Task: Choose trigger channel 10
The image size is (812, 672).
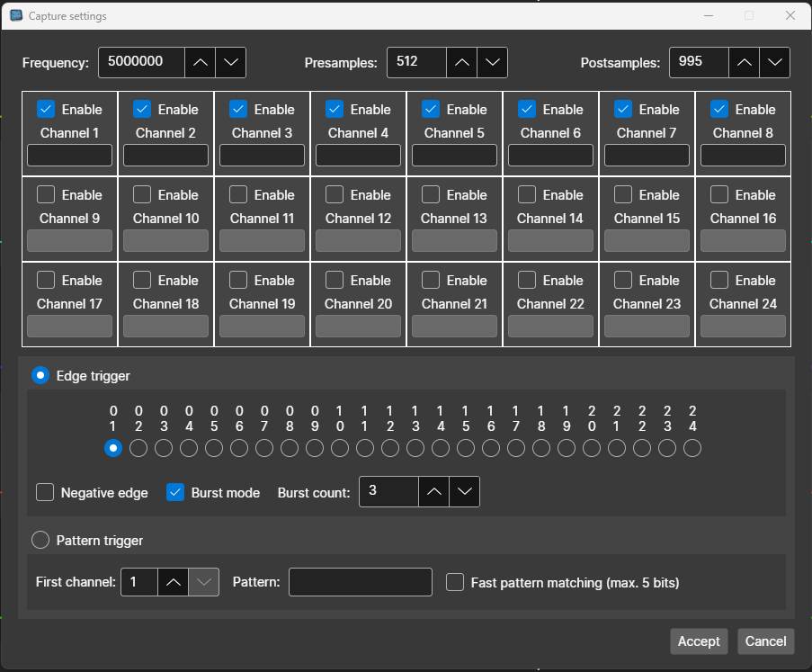Action: [340, 448]
